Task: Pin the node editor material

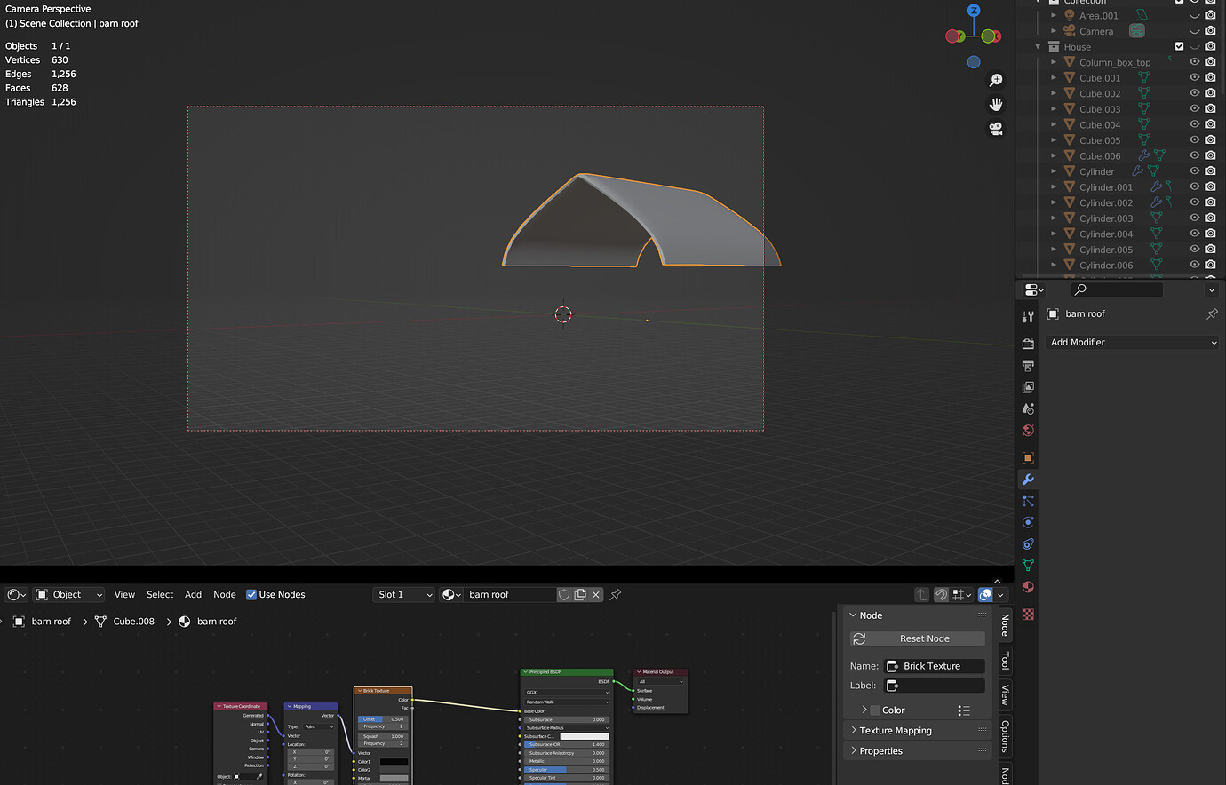Action: click(616, 595)
